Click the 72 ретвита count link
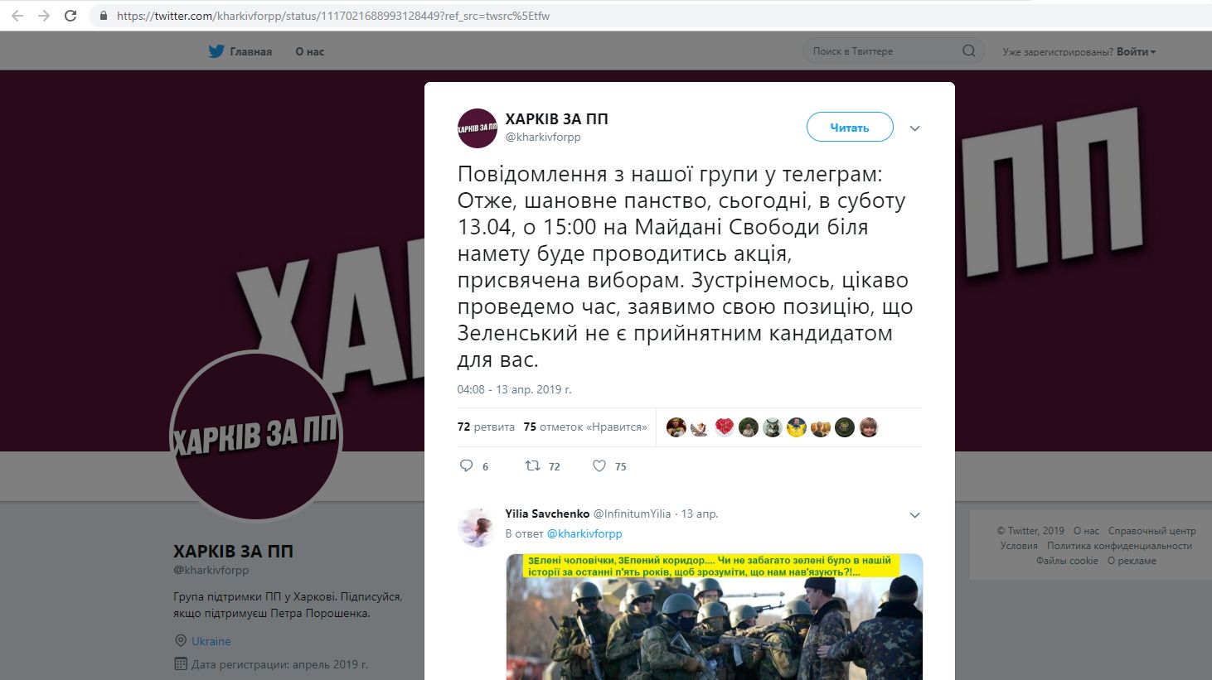Image resolution: width=1212 pixels, height=680 pixels. pyautogui.click(x=486, y=427)
